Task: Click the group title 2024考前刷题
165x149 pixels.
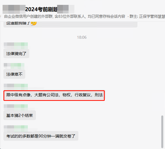Action: point(41,9)
